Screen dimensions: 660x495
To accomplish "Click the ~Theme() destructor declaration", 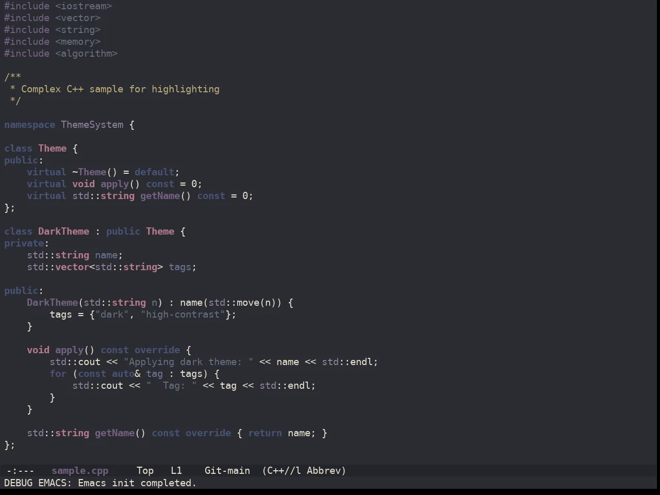I will tap(95, 172).
